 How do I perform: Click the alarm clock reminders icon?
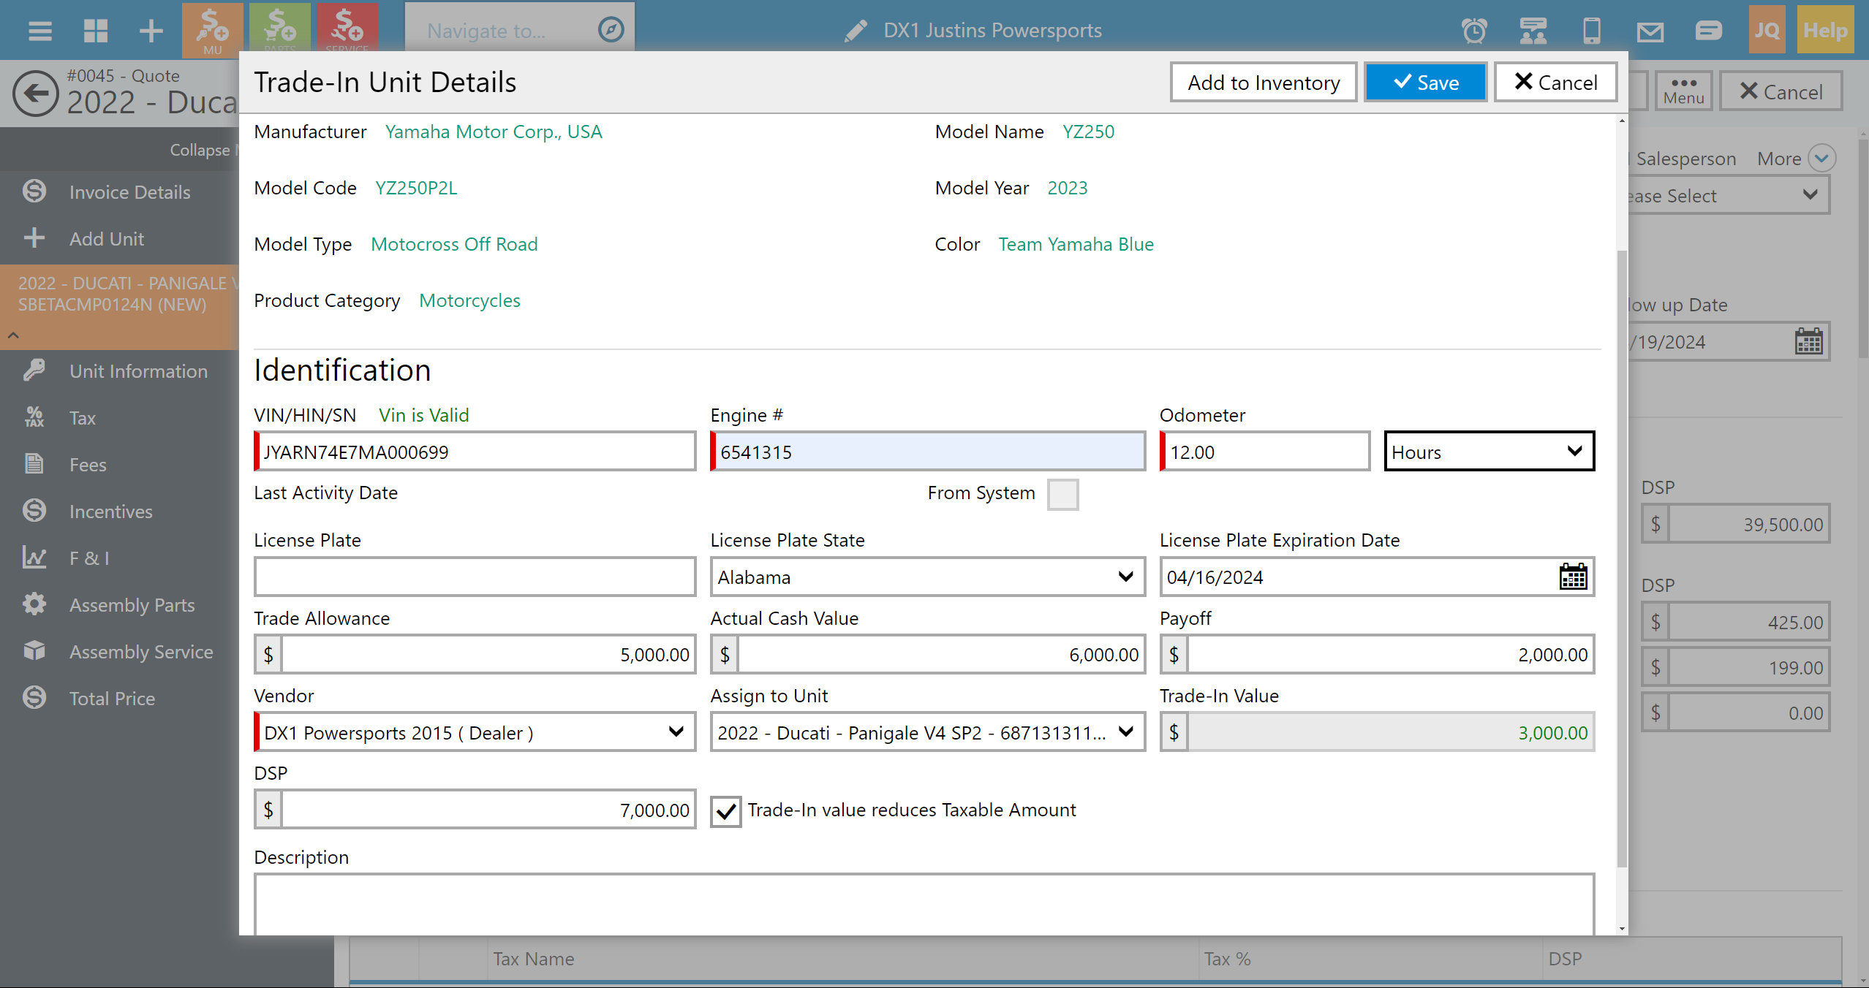pyautogui.click(x=1474, y=31)
